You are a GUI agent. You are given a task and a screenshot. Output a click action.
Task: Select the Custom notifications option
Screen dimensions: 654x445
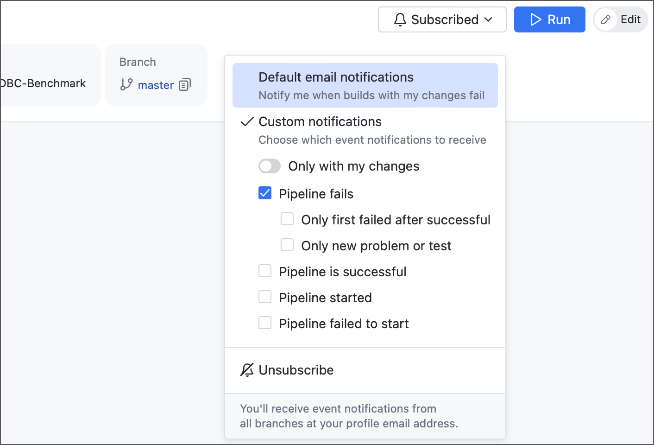320,121
